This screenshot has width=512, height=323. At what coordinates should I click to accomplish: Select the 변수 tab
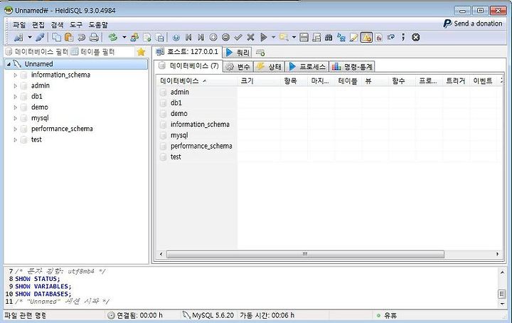pyautogui.click(x=238, y=67)
